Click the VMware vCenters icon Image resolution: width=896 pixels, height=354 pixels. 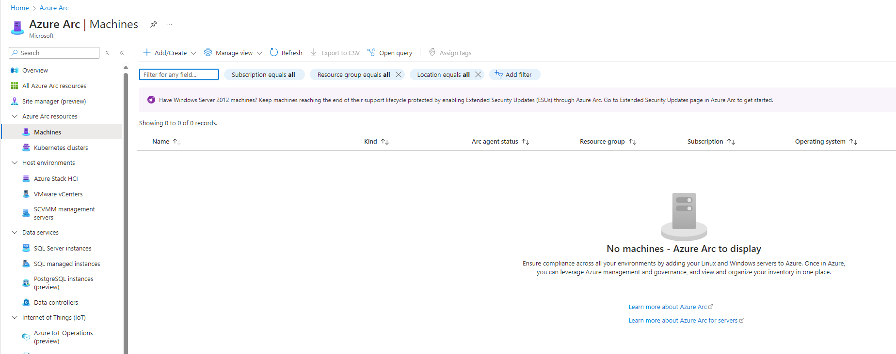26,194
